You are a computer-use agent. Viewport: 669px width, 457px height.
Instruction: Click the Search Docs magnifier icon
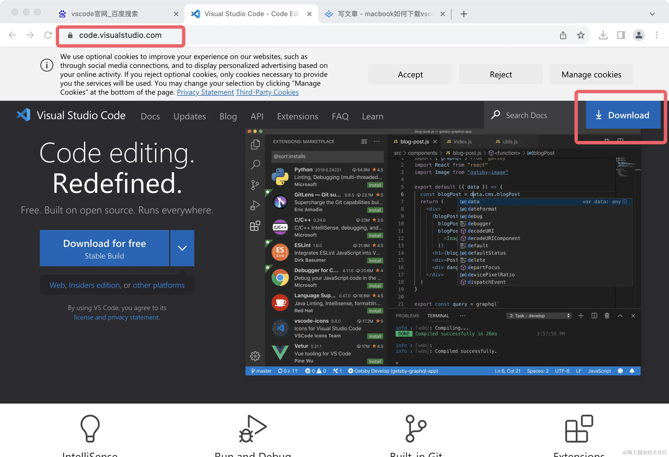[x=495, y=115]
